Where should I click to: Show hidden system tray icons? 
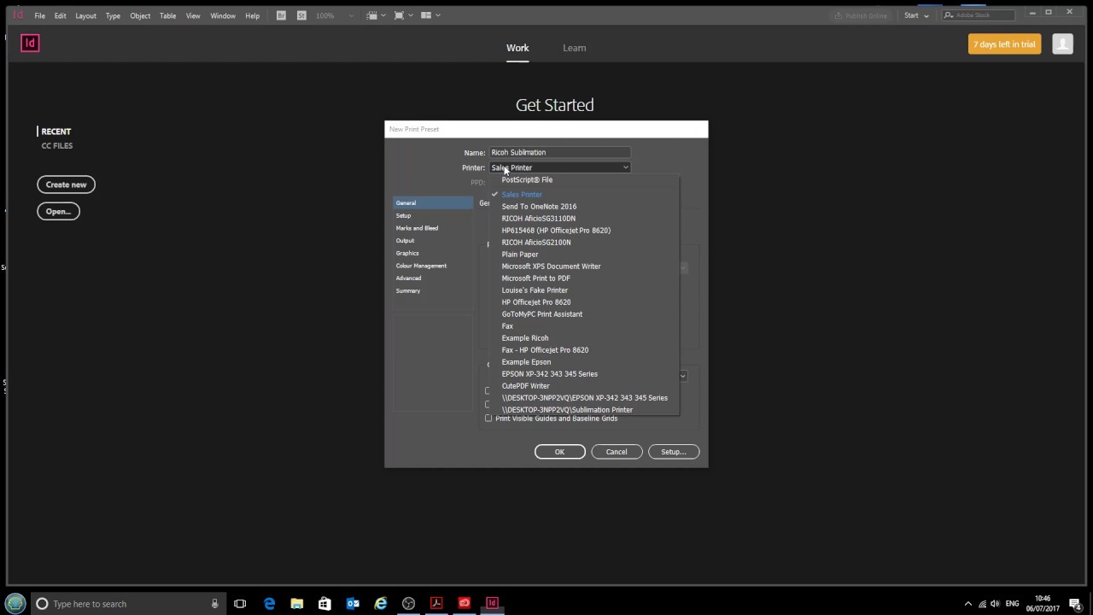(967, 604)
